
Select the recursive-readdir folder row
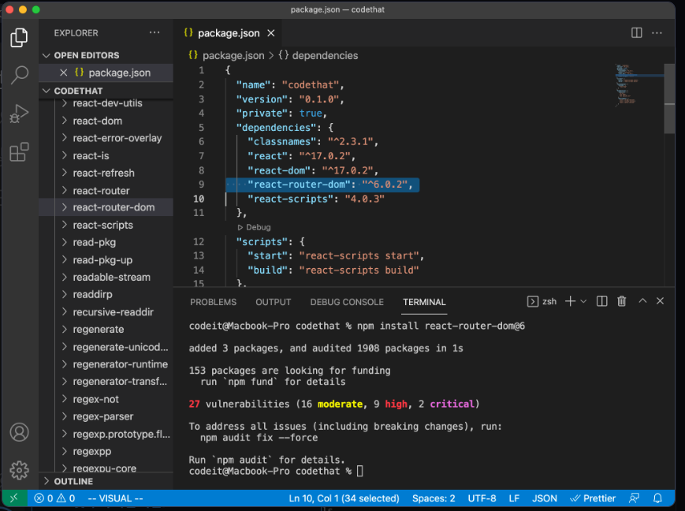pos(106,312)
